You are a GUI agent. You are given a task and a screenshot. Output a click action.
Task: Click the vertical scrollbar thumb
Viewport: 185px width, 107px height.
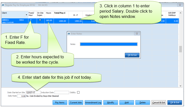tap(180, 49)
